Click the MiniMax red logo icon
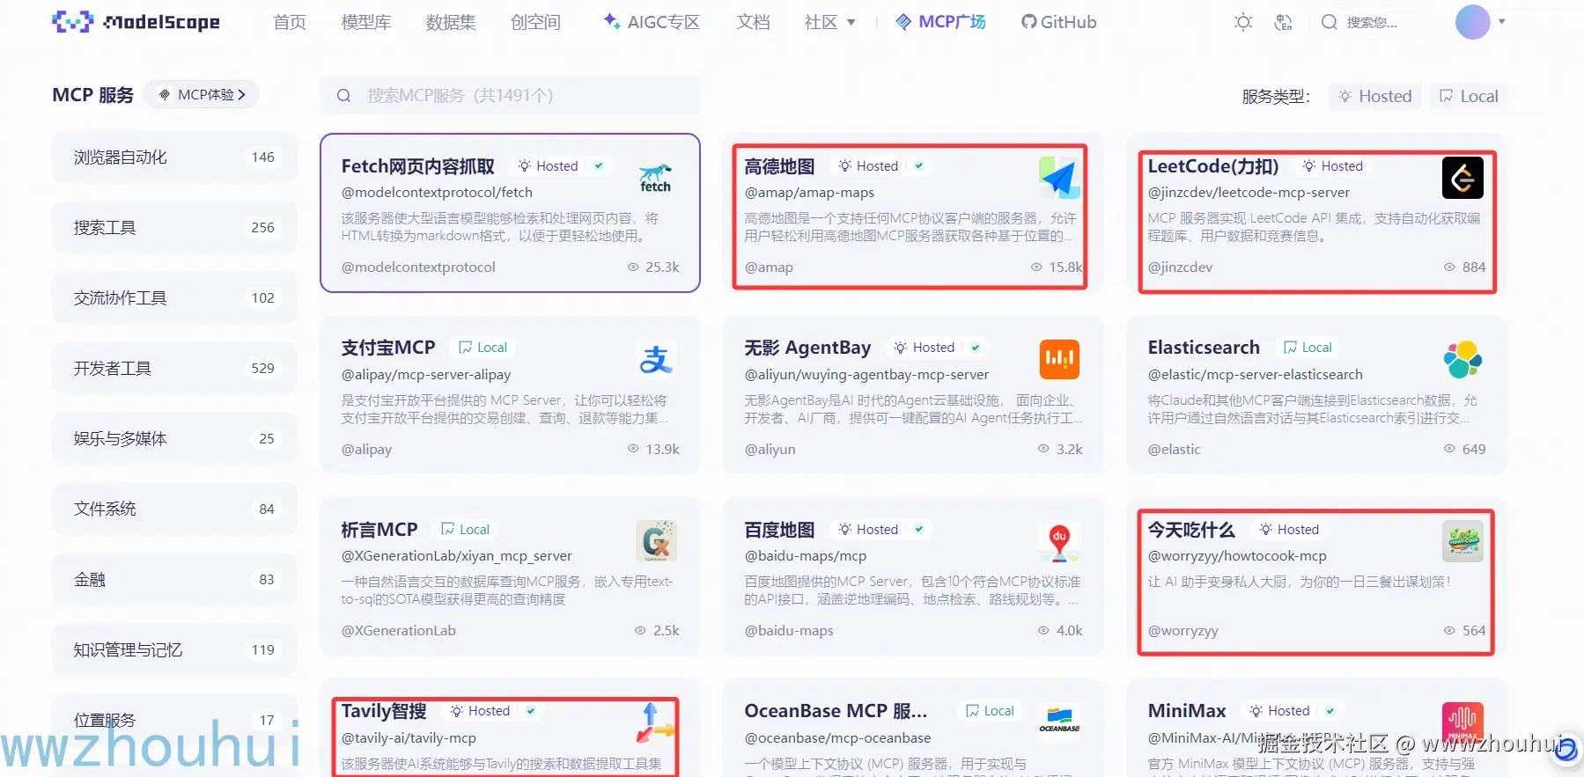 (1462, 723)
